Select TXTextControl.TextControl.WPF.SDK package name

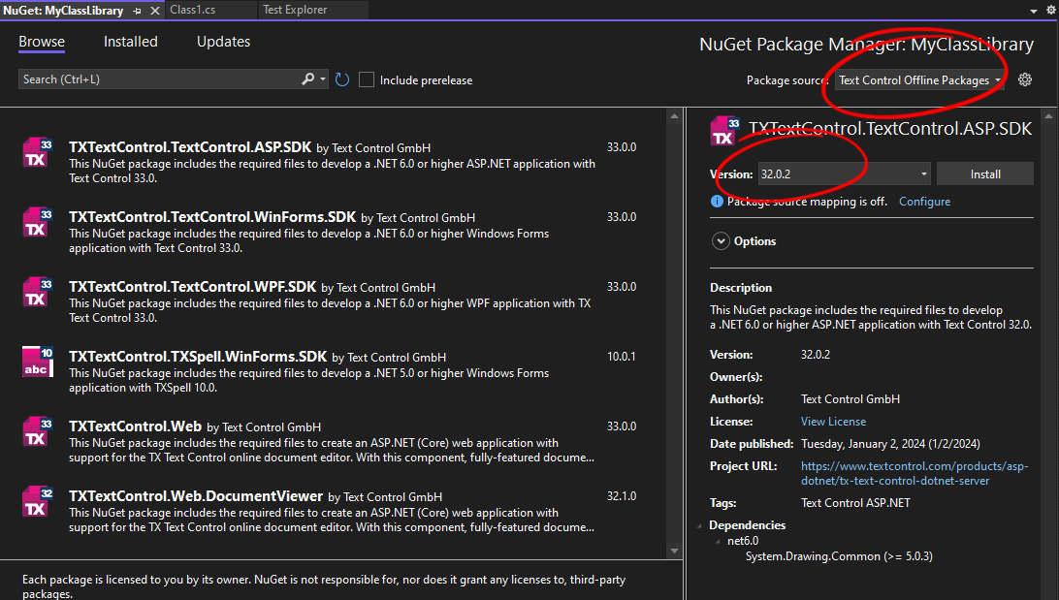pos(192,286)
